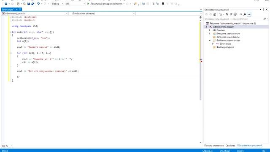Image resolution: width=270 pixels, height=152 pixels.
Task: Toggle auto-hide pin of Solution Explorer
Action: click(263, 10)
